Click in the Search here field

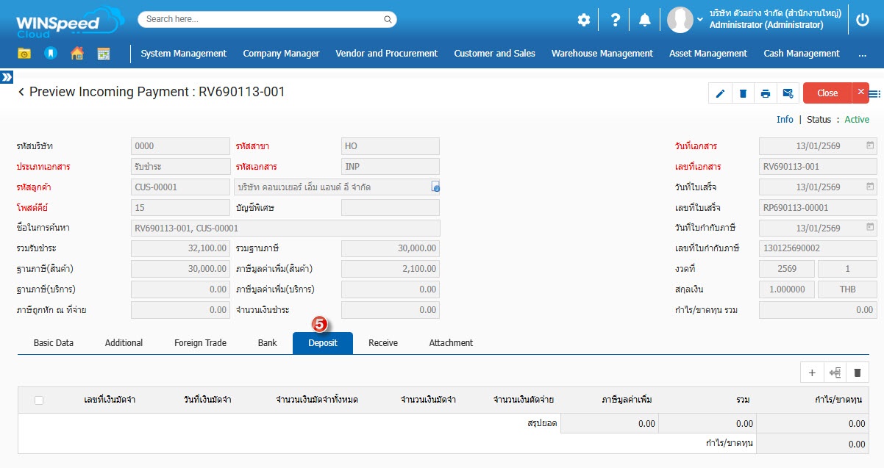(267, 19)
